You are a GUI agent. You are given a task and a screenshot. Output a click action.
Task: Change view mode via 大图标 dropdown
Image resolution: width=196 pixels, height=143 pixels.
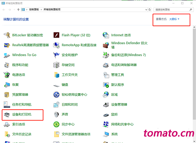(174, 19)
